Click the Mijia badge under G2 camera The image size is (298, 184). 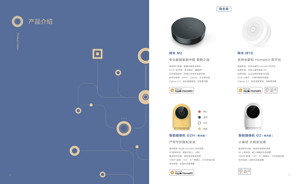point(245,171)
